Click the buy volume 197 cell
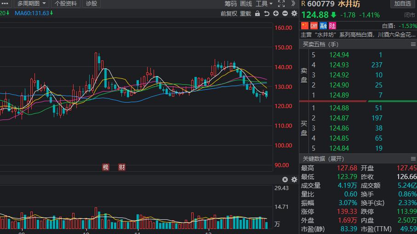 coord(377,118)
